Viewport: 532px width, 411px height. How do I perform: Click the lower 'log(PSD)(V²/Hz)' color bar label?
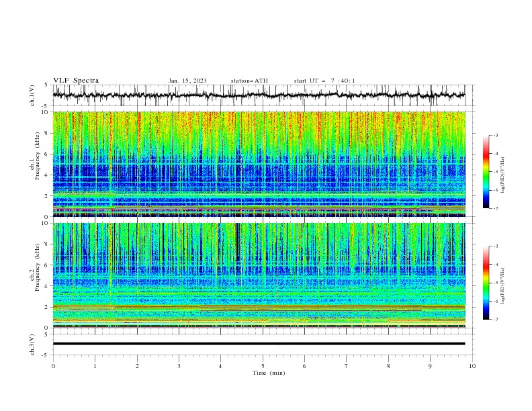(503, 286)
